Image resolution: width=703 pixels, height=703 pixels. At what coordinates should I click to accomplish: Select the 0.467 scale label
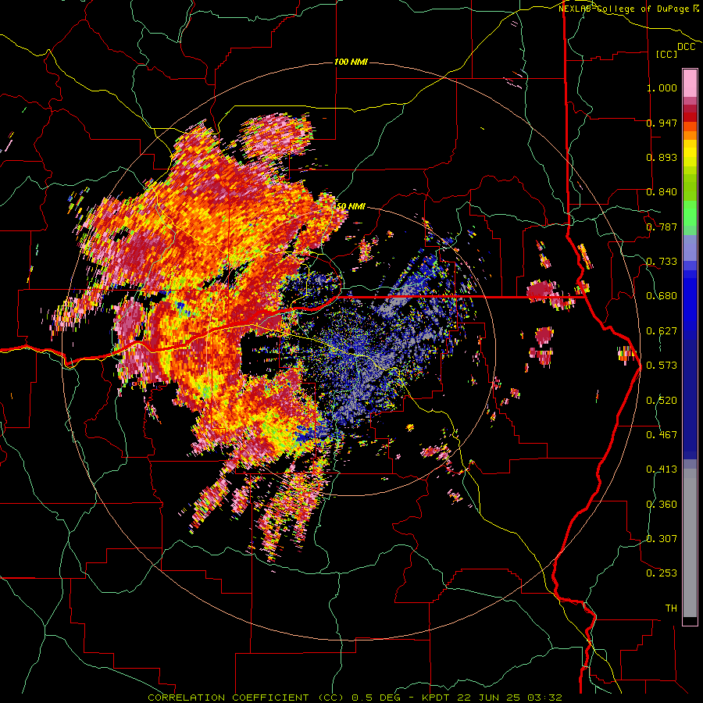[x=662, y=435]
